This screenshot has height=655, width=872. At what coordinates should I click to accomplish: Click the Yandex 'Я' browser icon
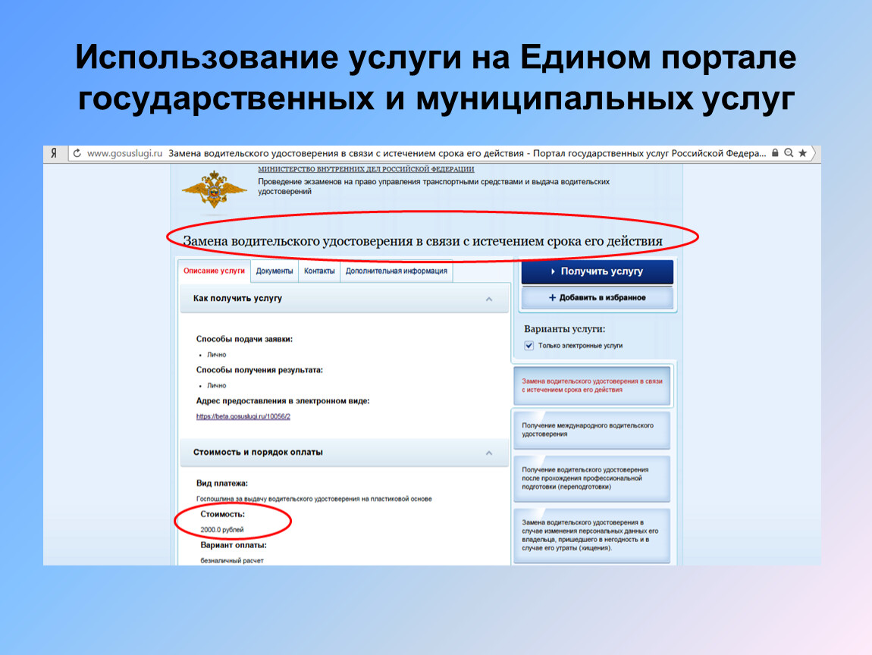click(54, 153)
